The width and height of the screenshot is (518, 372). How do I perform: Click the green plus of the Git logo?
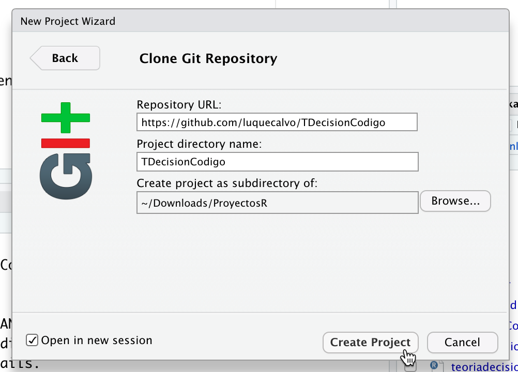(x=66, y=118)
